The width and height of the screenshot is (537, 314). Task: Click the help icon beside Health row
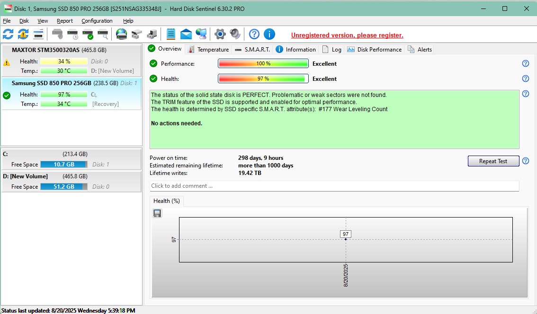click(x=525, y=78)
